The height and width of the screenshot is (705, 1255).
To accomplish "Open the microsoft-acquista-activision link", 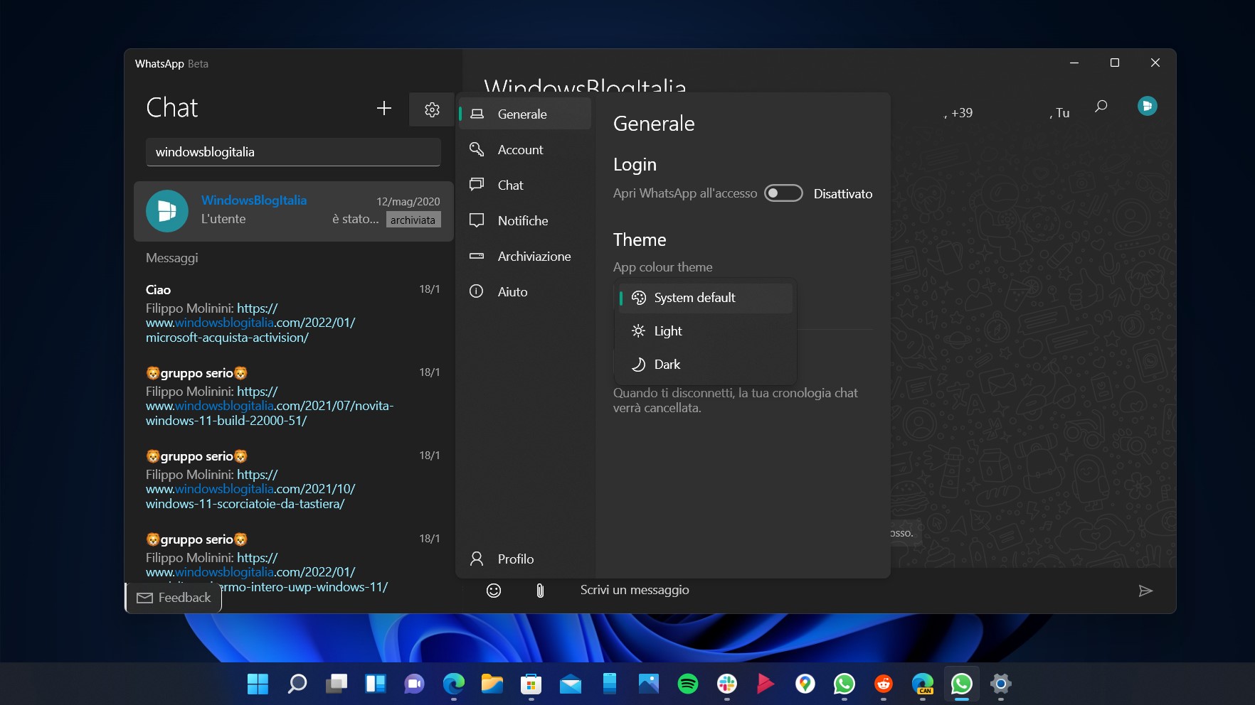I will (x=250, y=323).
